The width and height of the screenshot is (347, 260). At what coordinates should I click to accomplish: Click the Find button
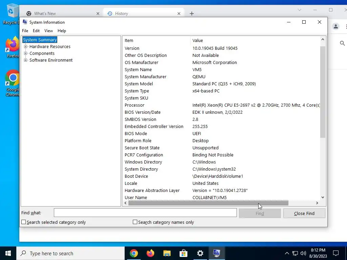(x=260, y=213)
